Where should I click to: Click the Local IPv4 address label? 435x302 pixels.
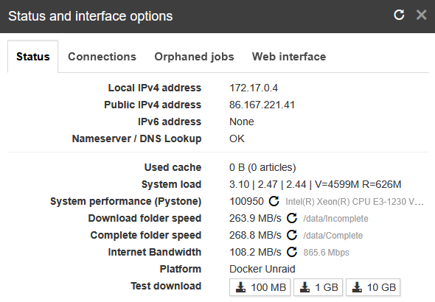tap(155, 88)
